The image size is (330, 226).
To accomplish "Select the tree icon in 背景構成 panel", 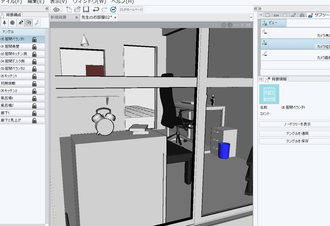I will pyautogui.click(x=4, y=22).
